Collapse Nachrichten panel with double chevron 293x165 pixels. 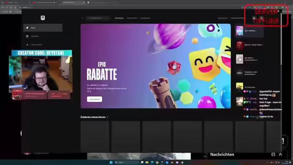tap(280, 154)
